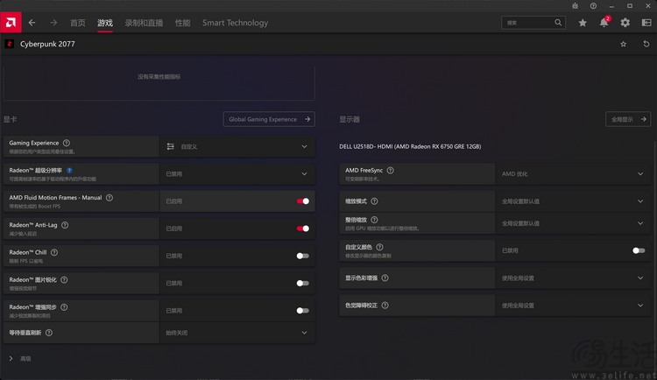Disable Radeon Anti-Lag toggle
The height and width of the screenshot is (380, 657).
click(x=302, y=229)
